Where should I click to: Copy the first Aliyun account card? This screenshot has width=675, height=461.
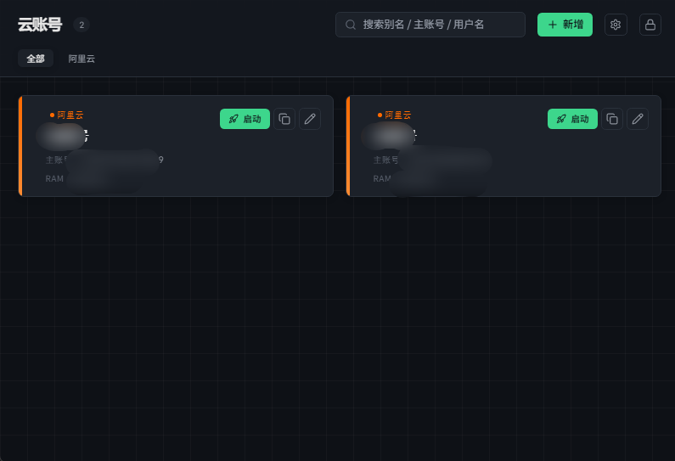tap(284, 119)
